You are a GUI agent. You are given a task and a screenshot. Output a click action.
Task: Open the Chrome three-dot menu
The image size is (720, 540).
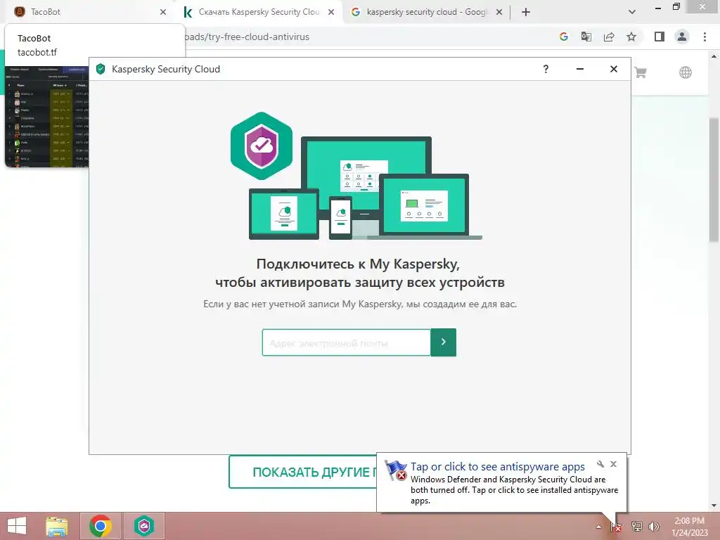705,37
